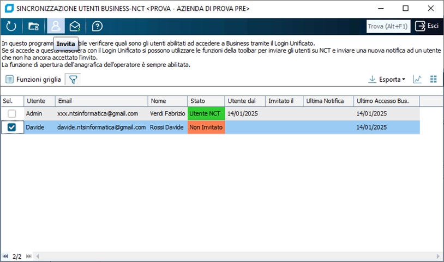Viewport: 444px width, 262px height.
Task: Go to last record navigation icon
Action: click(x=28, y=257)
